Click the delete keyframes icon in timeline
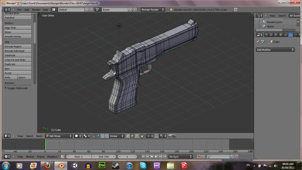The width and height of the screenshot is (302, 170). coord(237,156)
